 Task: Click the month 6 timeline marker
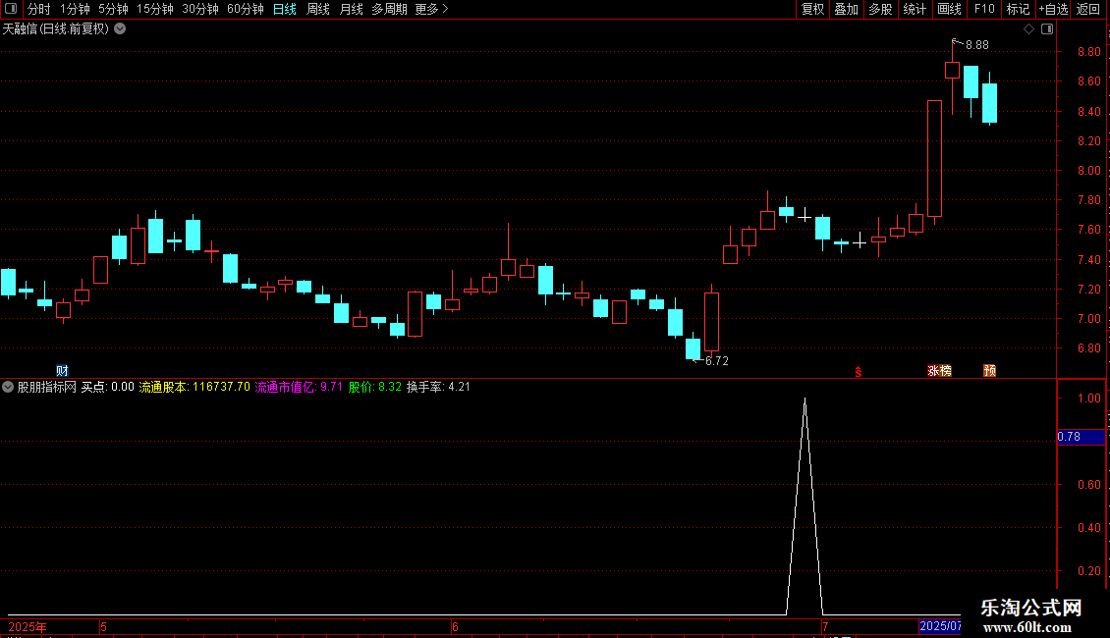pos(455,626)
